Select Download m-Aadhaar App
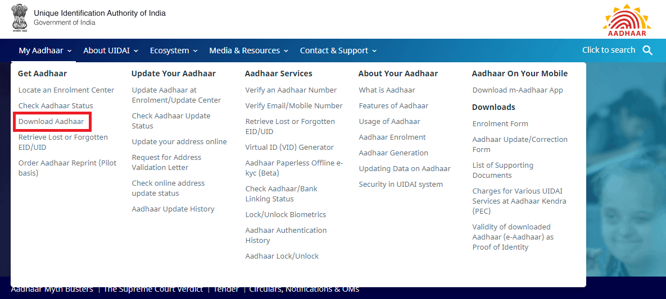Viewport: 666px width, 299px height. tap(517, 90)
